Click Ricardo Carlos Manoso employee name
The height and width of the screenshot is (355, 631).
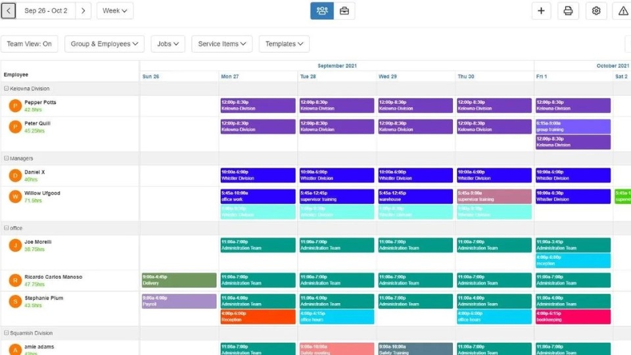coord(53,277)
